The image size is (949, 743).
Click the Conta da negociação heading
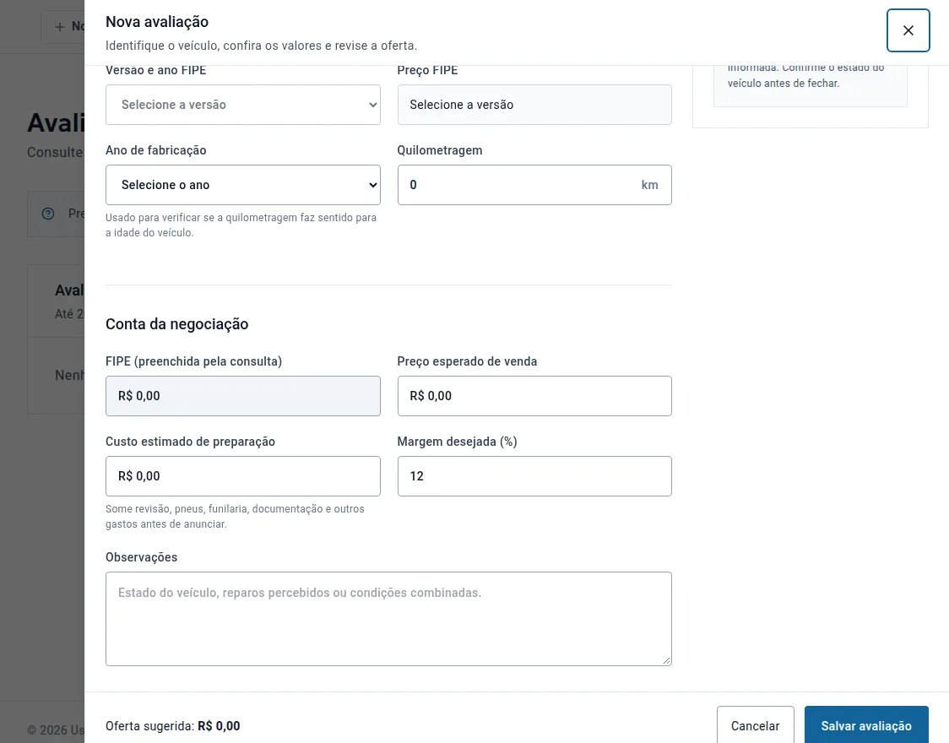(x=176, y=324)
